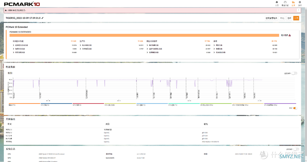Click the overall score 13 157
The width and height of the screenshot is (307, 162).
284,36
